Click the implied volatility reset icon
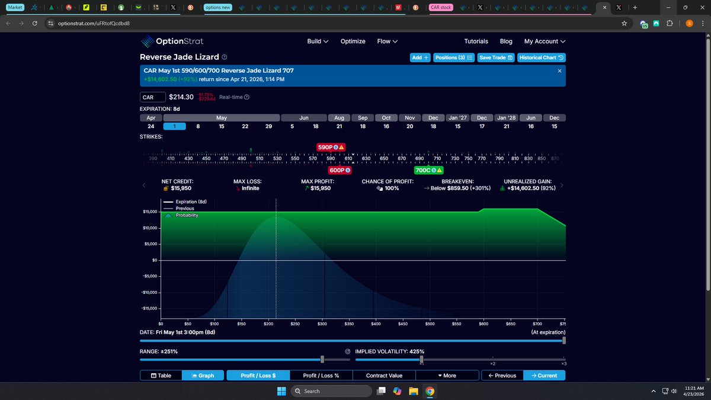 348,351
